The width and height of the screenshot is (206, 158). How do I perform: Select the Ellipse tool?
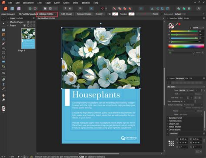click(3, 57)
